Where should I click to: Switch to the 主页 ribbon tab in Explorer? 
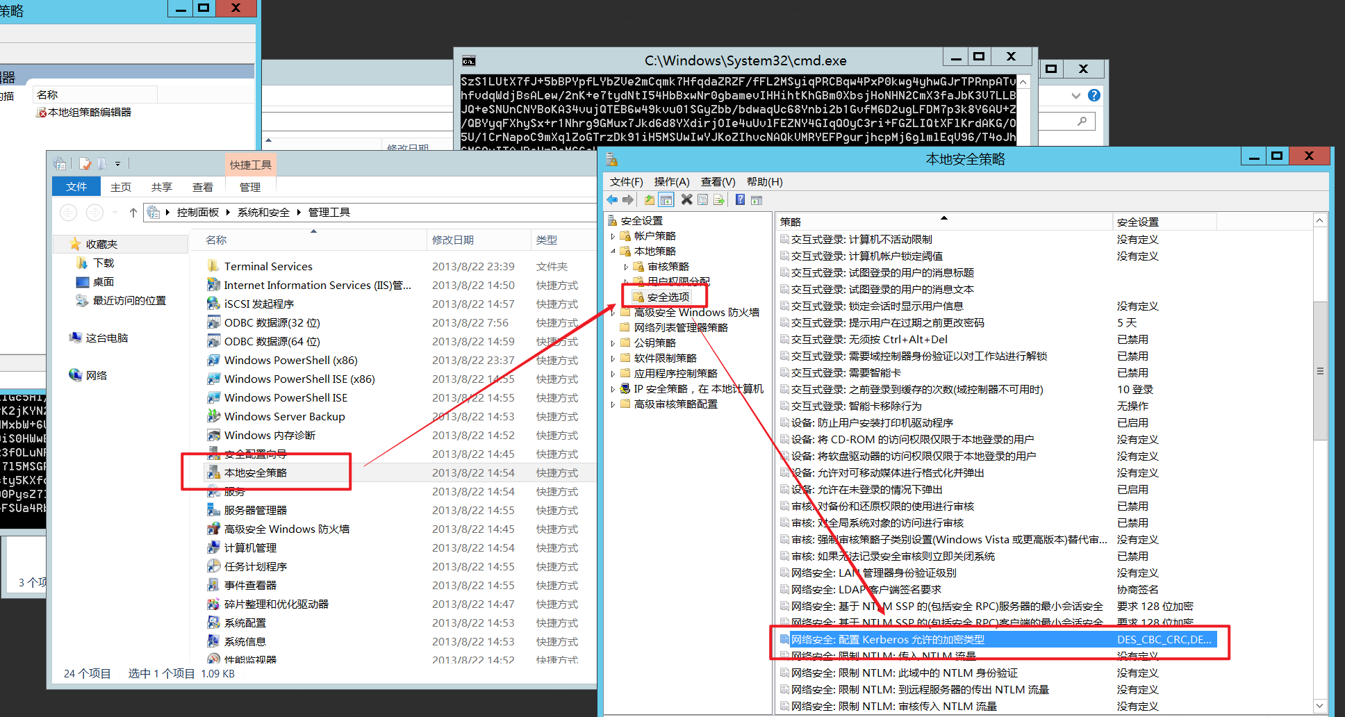pyautogui.click(x=121, y=187)
